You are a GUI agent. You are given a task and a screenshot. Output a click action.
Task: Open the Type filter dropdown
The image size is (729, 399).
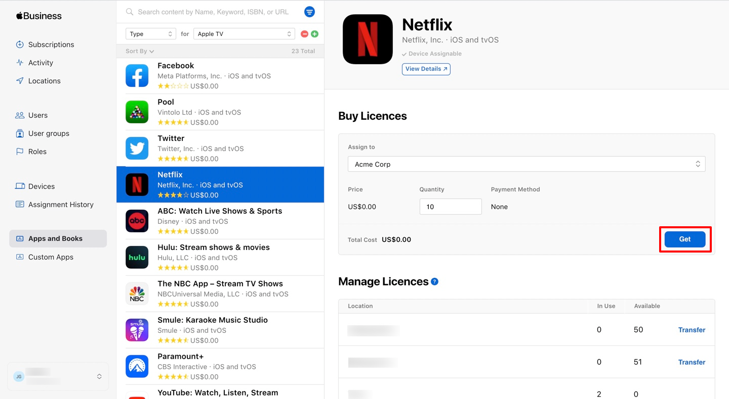(151, 34)
